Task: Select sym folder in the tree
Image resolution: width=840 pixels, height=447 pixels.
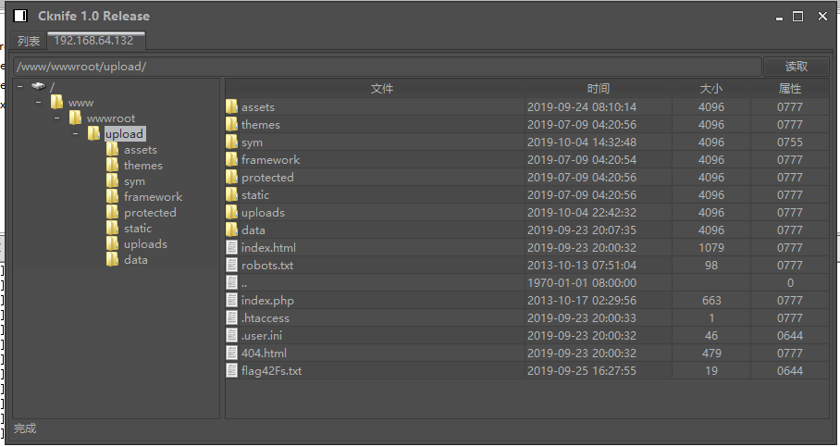Action: [x=134, y=181]
